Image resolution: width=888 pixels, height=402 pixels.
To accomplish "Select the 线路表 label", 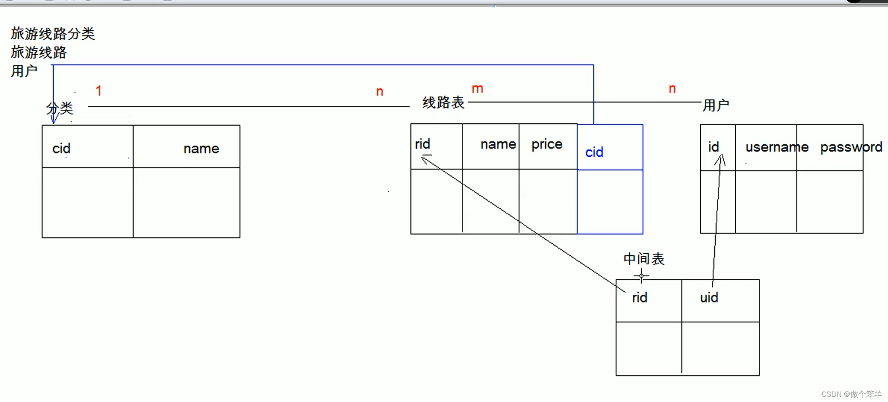I will click(x=443, y=103).
